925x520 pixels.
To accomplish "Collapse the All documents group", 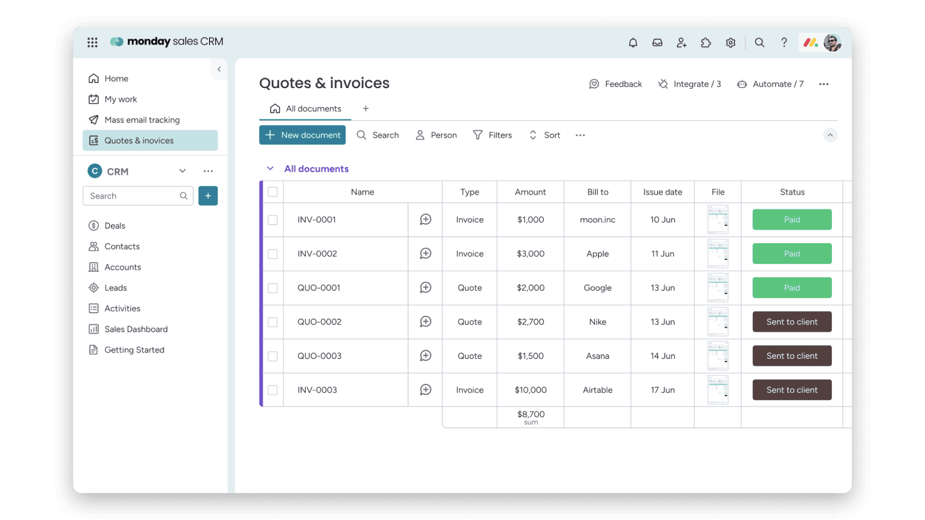I will [270, 169].
